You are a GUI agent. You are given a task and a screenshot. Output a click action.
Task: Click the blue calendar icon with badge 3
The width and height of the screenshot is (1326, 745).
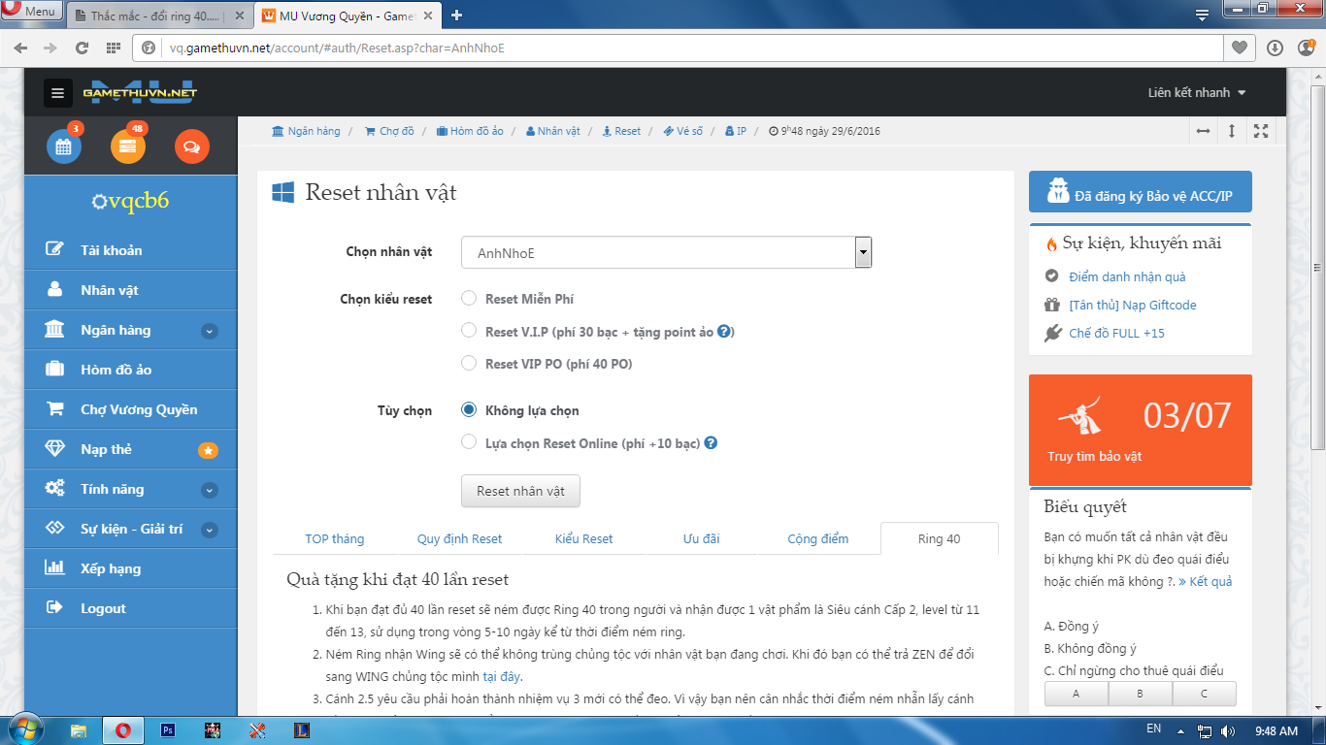pos(64,146)
